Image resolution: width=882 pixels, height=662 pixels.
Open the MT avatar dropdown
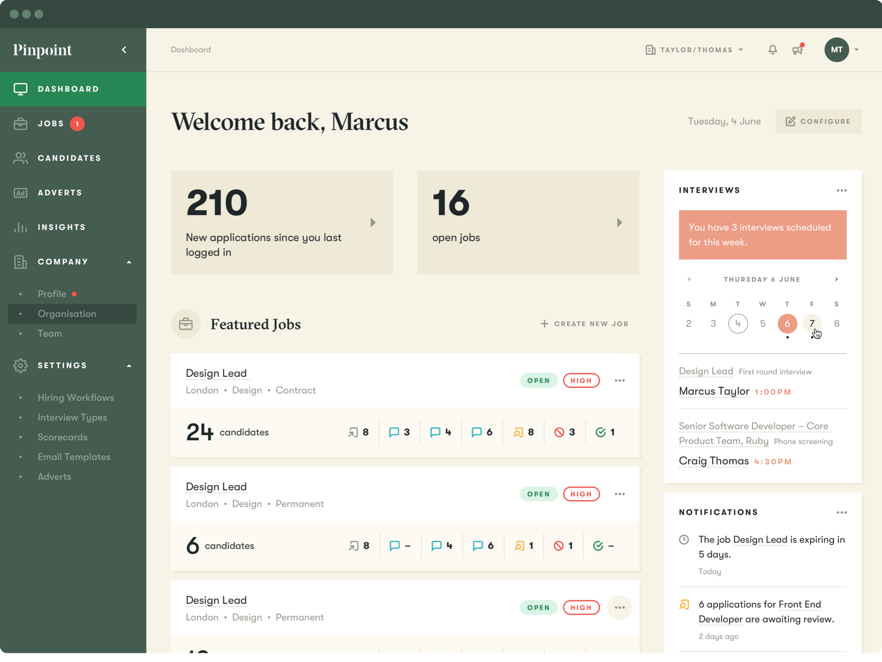842,50
